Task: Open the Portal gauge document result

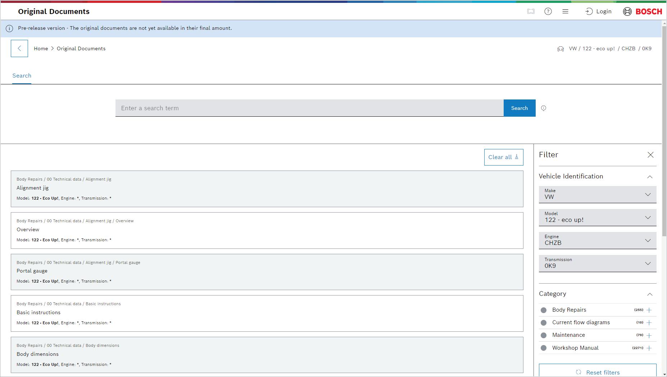Action: pos(267,272)
